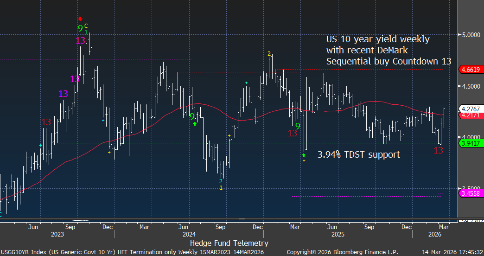Select the 'US 10 year yield weekly' annotation text
Screen dimensions: 484x256
(377, 39)
